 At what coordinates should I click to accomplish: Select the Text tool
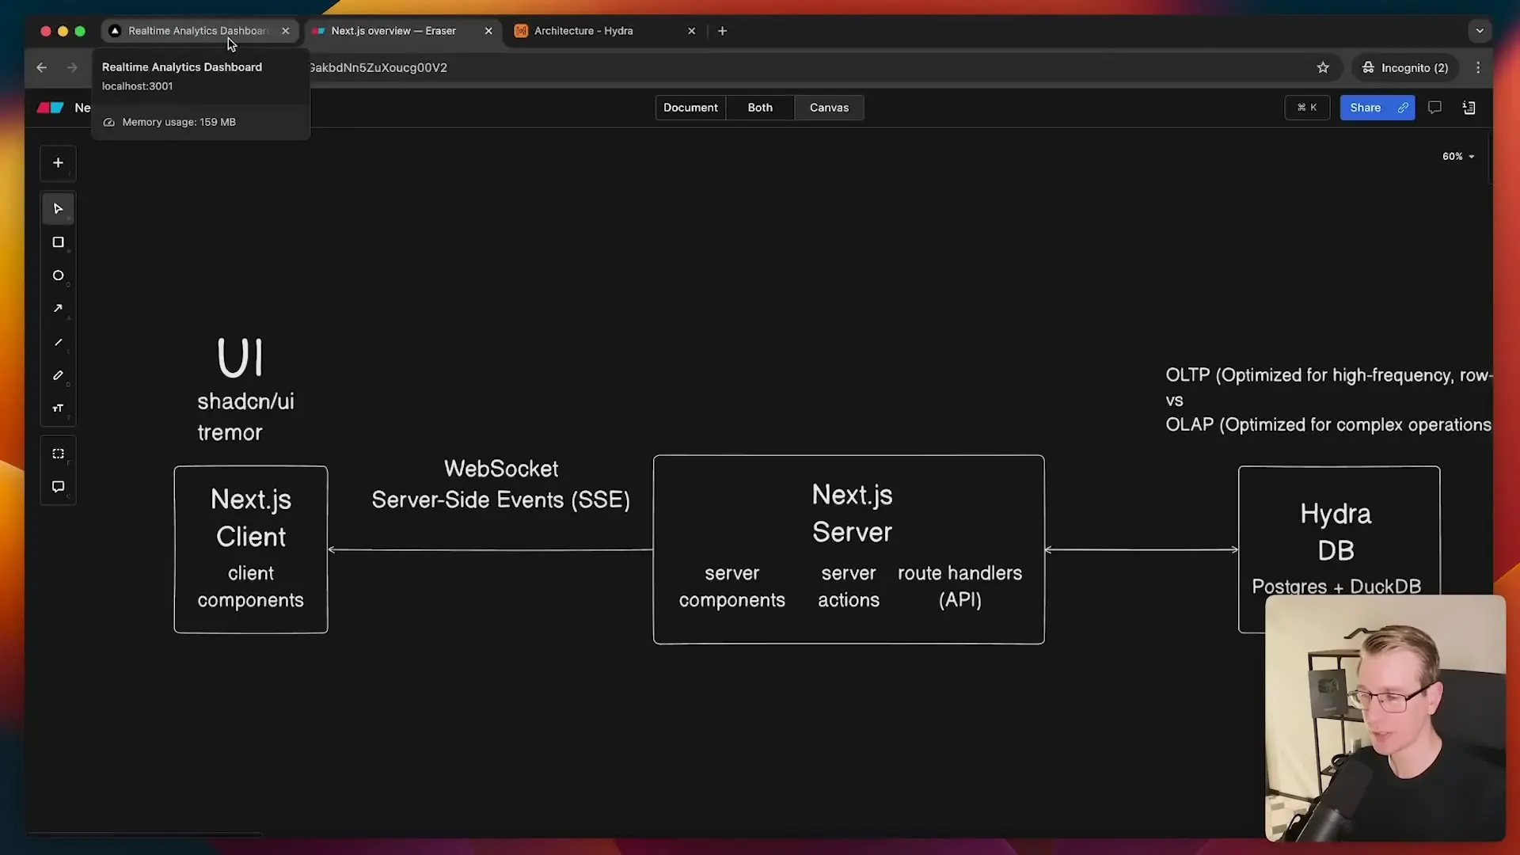point(58,408)
